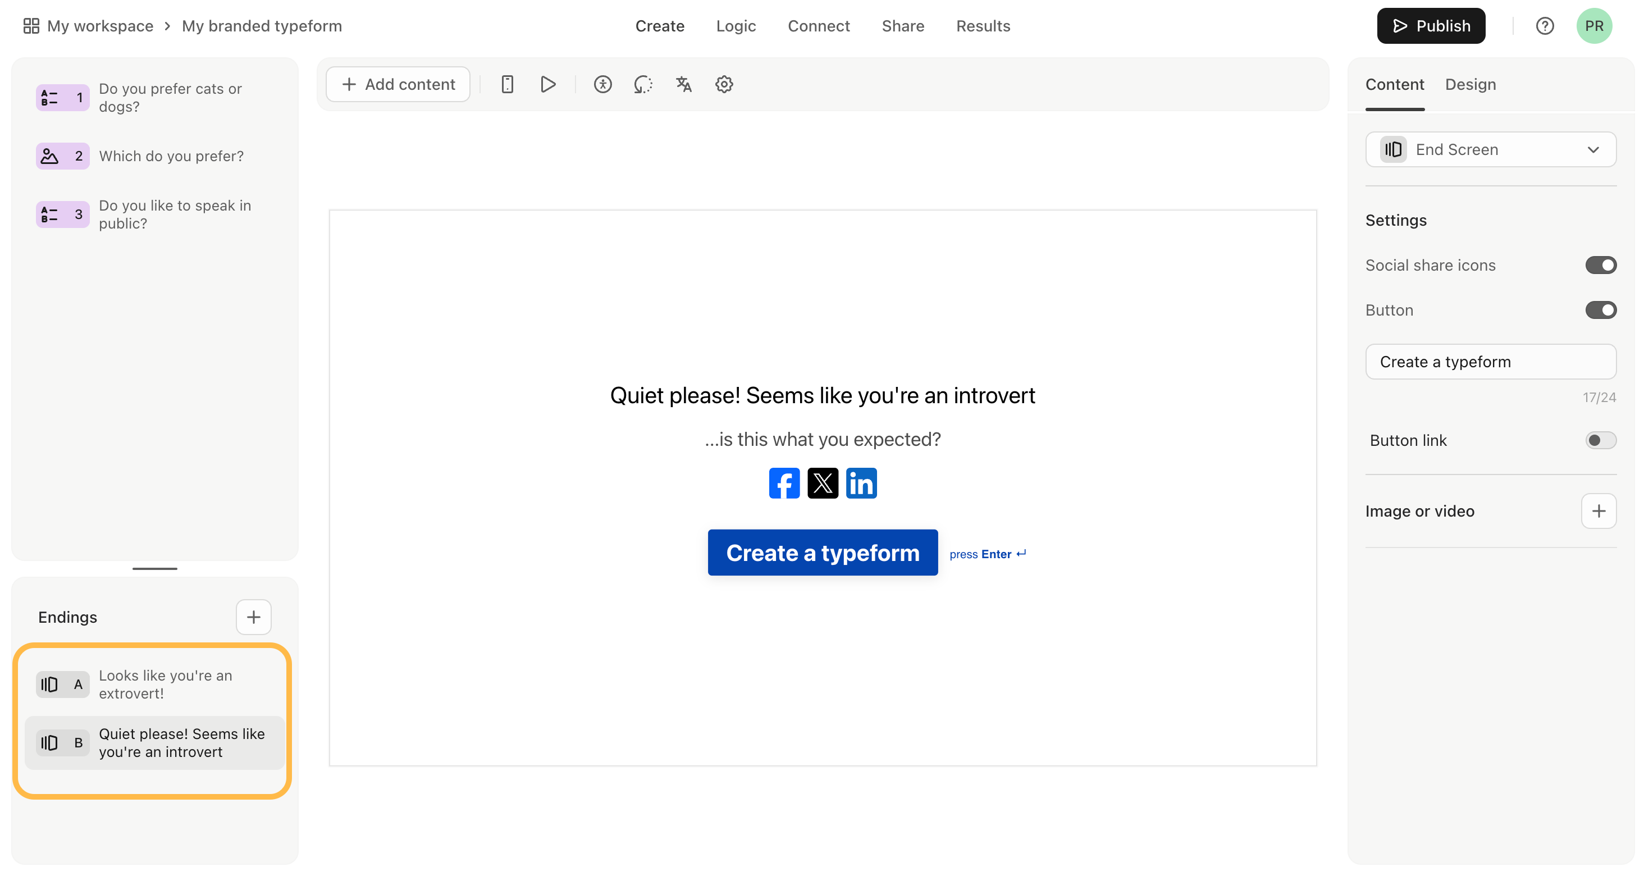Click the Endings heading label

point(67,617)
